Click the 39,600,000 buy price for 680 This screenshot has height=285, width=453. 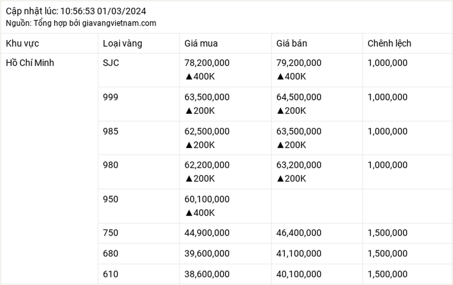click(x=207, y=253)
